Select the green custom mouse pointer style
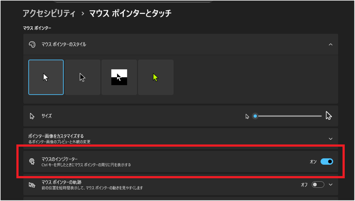 tap(156, 77)
